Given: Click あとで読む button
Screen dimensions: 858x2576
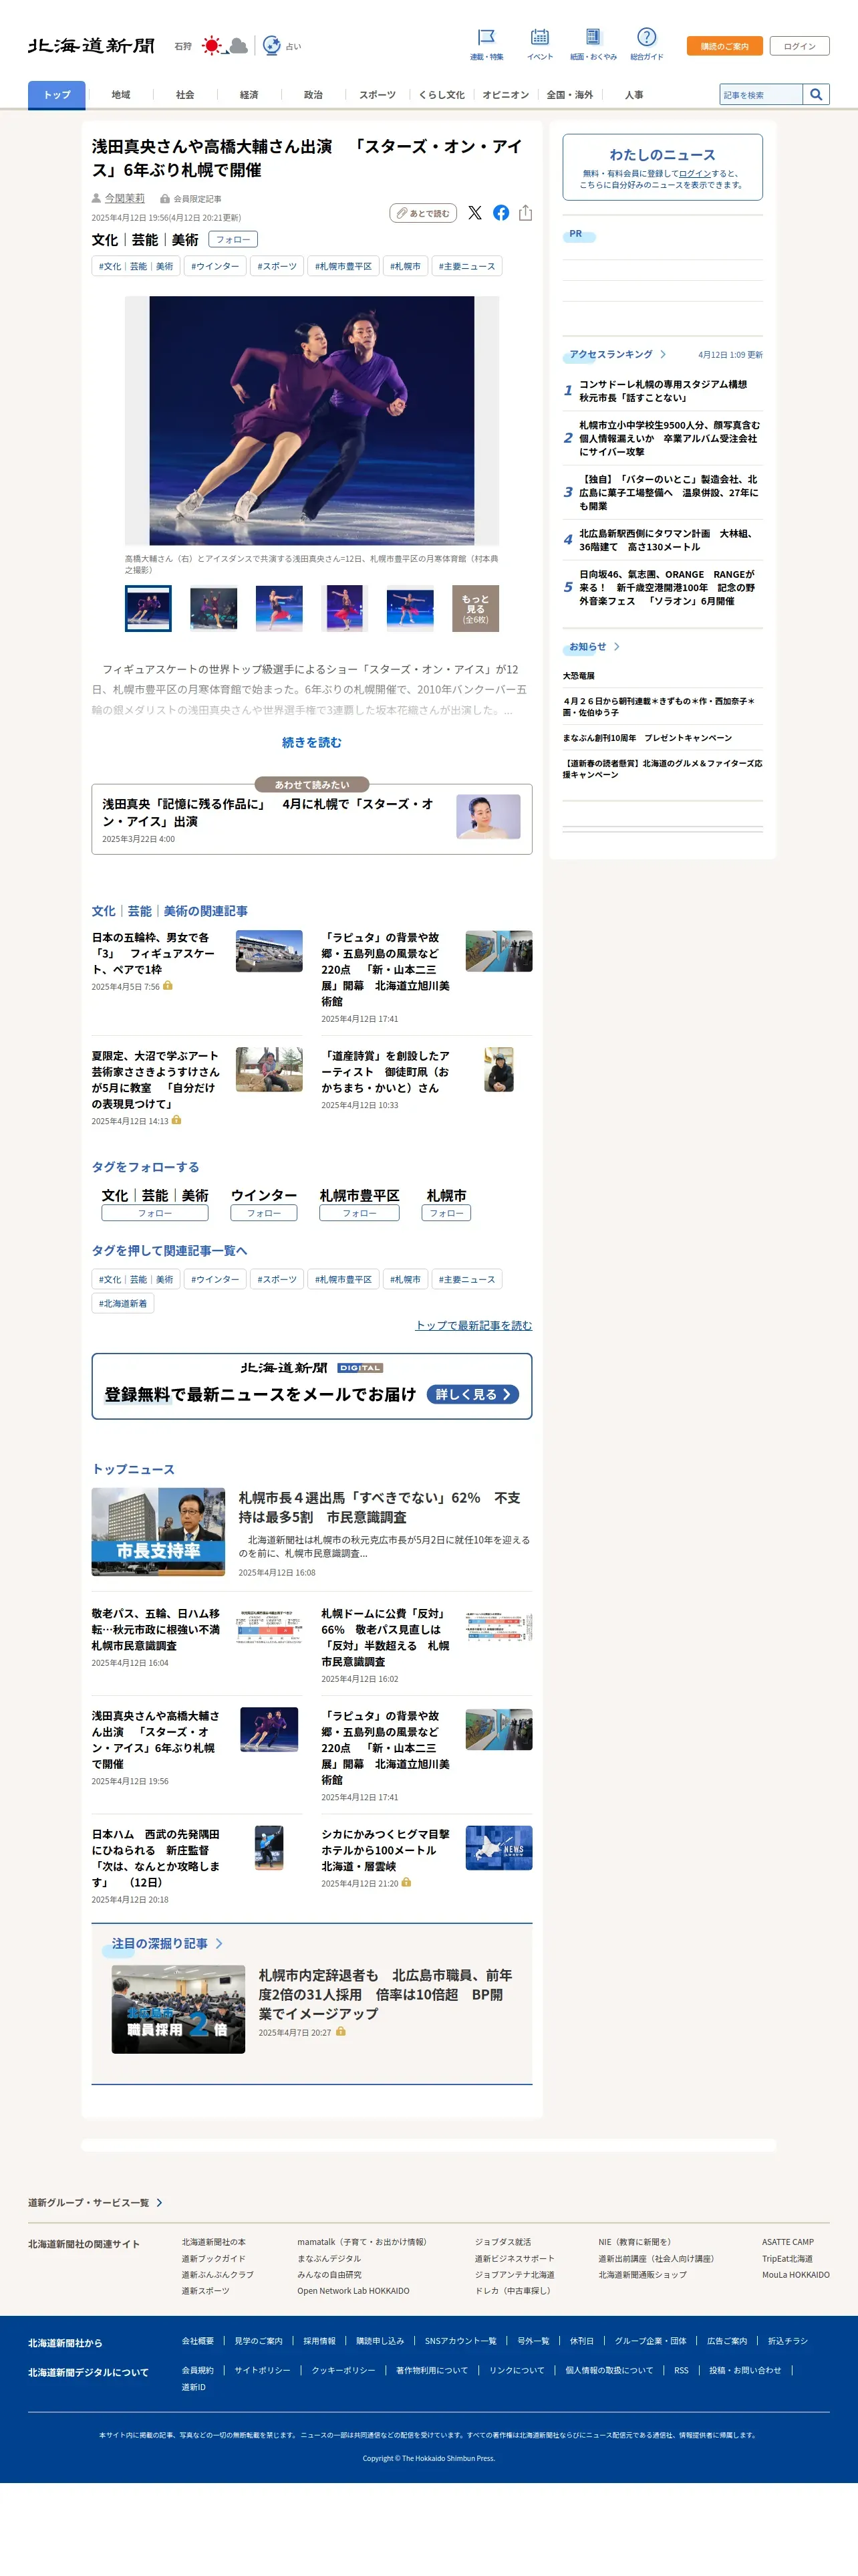Looking at the screenshot, I should point(424,213).
